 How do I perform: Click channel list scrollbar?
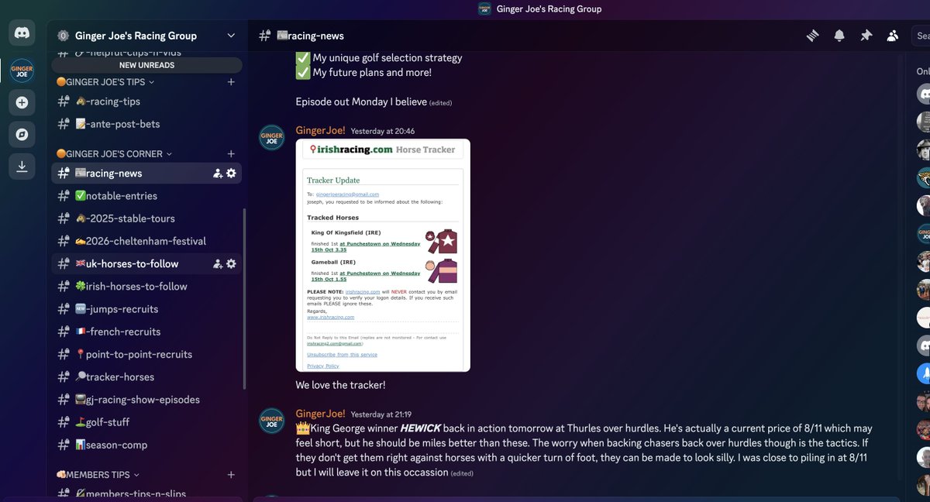245,298
